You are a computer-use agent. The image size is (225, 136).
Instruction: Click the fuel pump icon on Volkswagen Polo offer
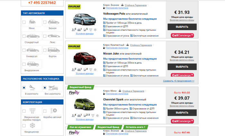click(x=104, y=8)
